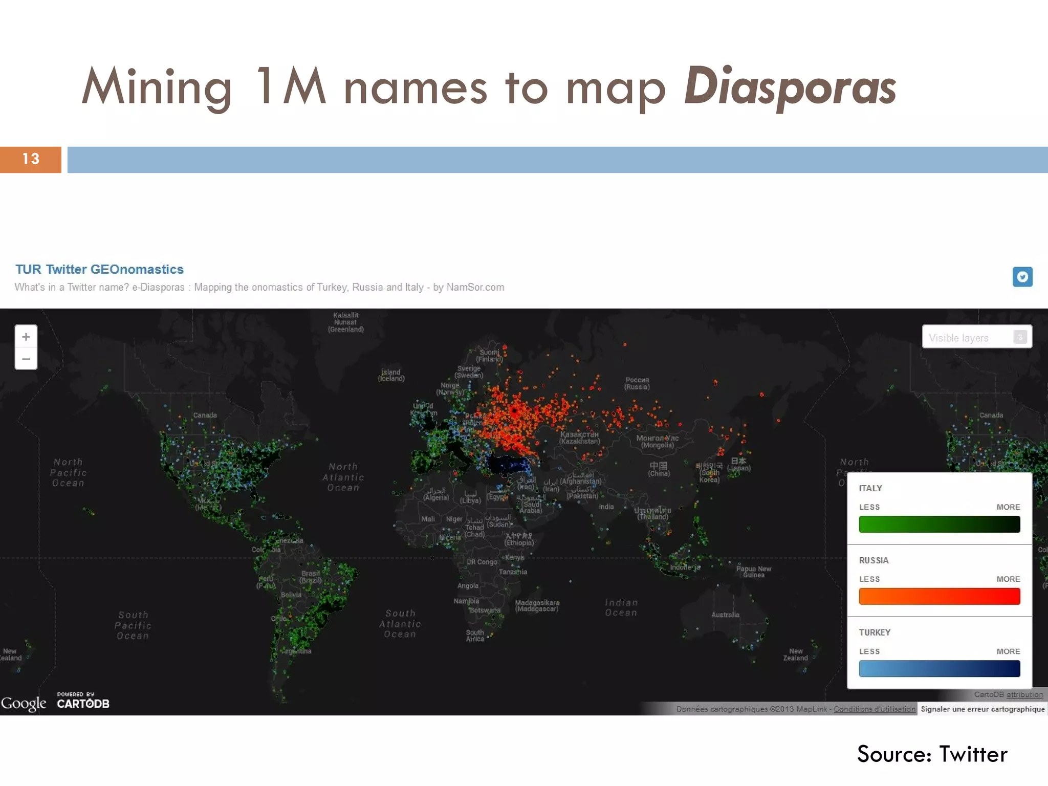
Task: Click the TURKEY legend heading
Action: tap(875, 632)
